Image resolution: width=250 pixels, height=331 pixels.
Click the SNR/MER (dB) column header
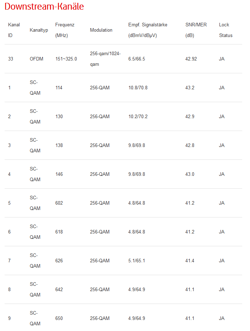point(196,30)
